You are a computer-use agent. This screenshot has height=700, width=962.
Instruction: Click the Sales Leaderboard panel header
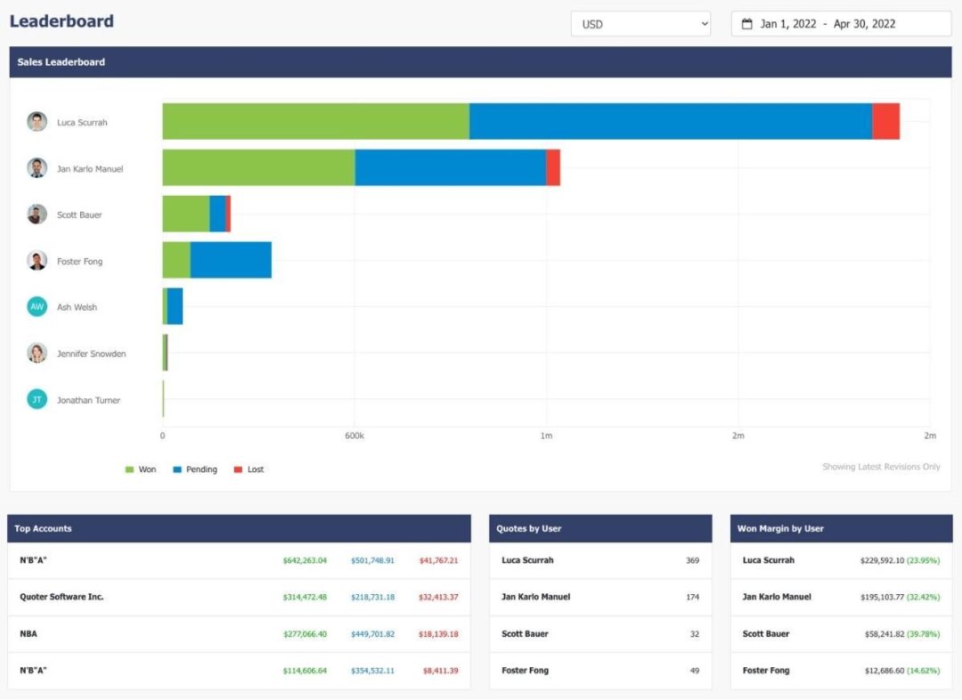[x=480, y=62]
